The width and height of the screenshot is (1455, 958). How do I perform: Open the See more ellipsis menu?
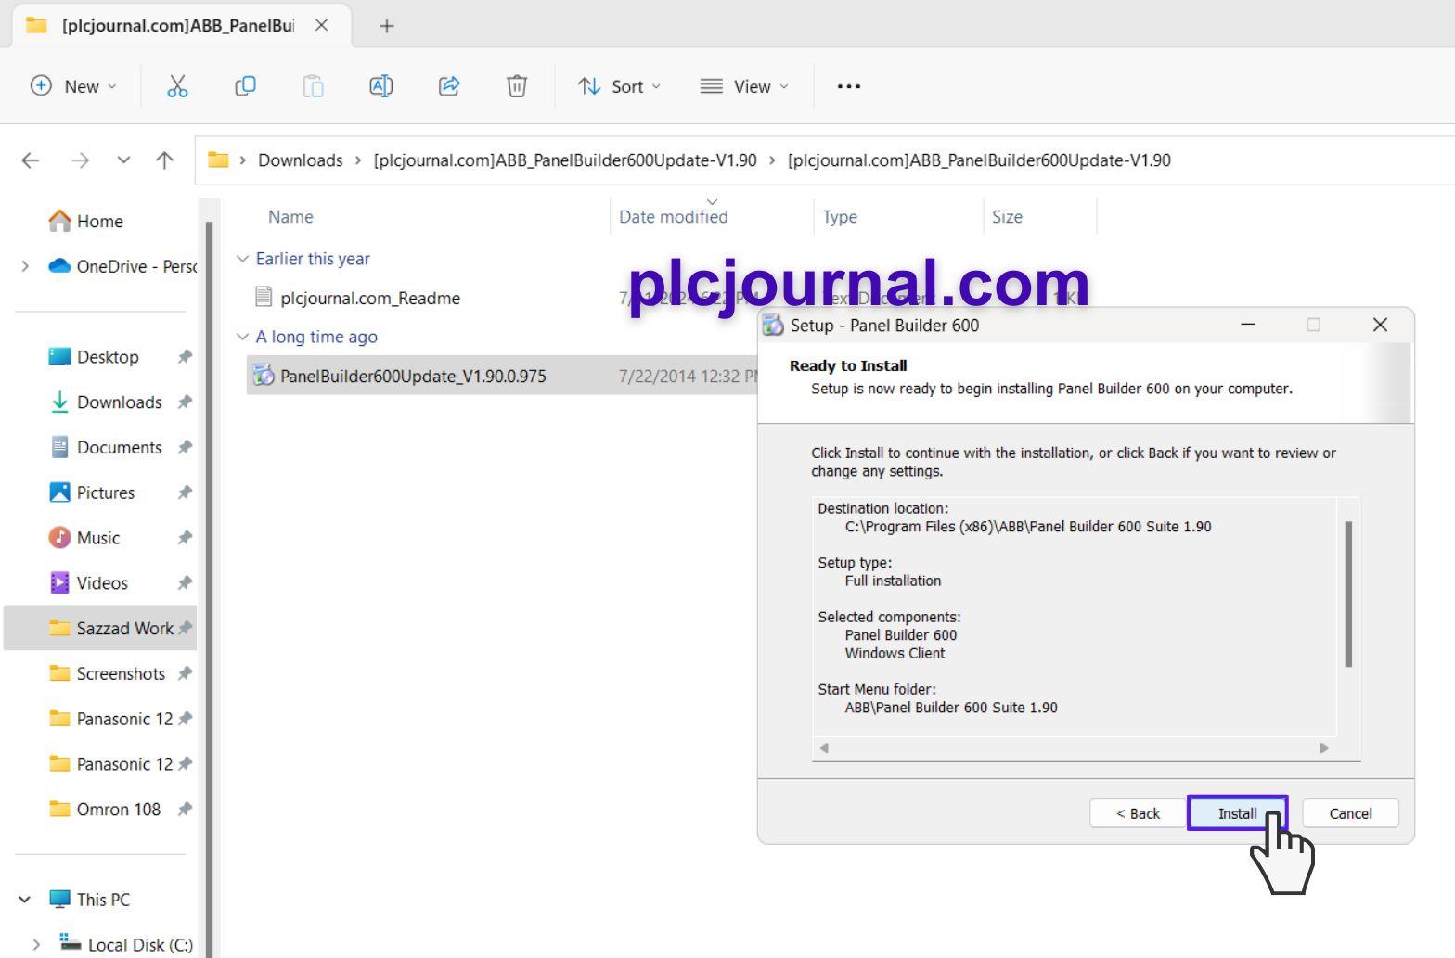849,86
